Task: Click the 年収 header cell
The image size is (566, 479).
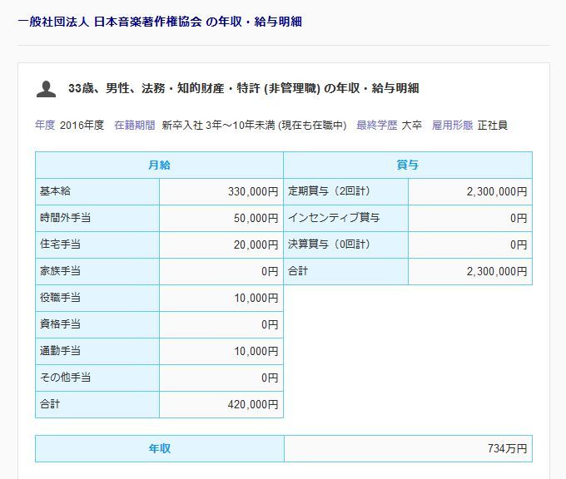Action: pyautogui.click(x=159, y=449)
